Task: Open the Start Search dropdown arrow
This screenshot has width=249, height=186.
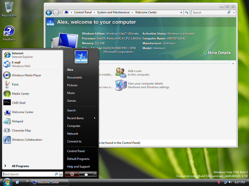Action: coord(61,174)
